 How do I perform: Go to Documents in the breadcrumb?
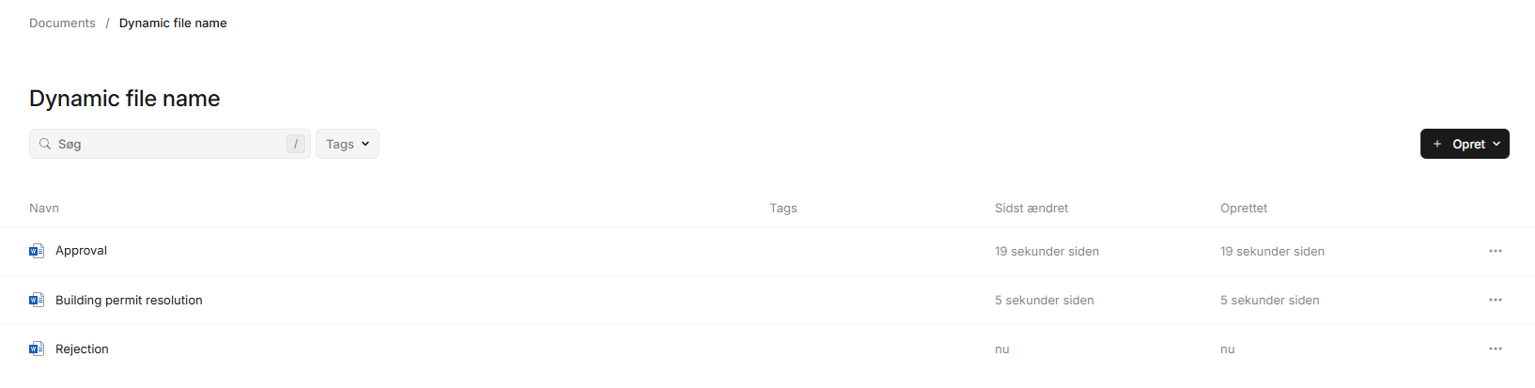click(x=62, y=23)
